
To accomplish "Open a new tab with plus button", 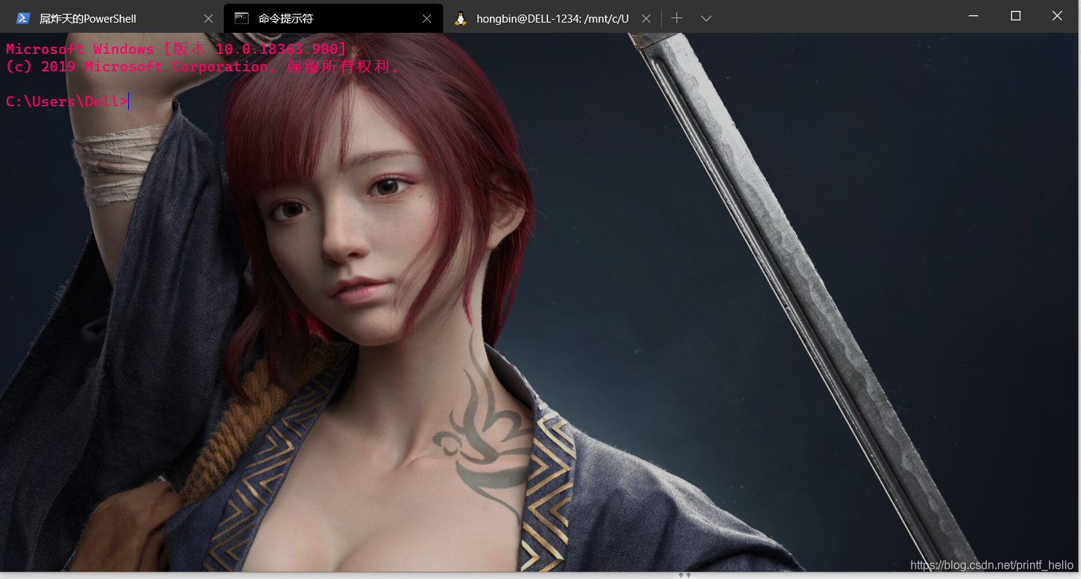I will tap(676, 18).
